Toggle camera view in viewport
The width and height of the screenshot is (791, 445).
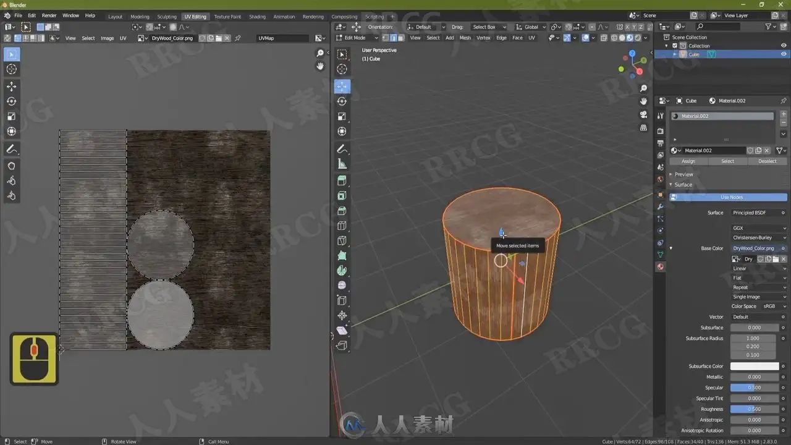coord(643,114)
